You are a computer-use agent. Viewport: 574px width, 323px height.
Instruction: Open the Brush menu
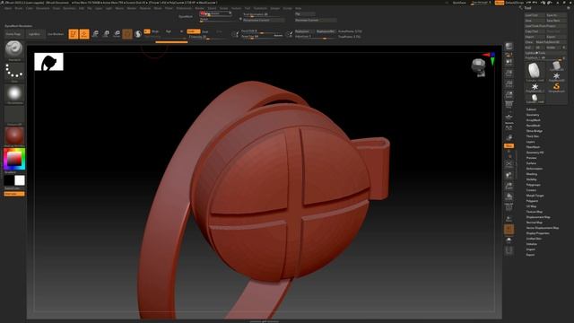pyautogui.click(x=19, y=8)
